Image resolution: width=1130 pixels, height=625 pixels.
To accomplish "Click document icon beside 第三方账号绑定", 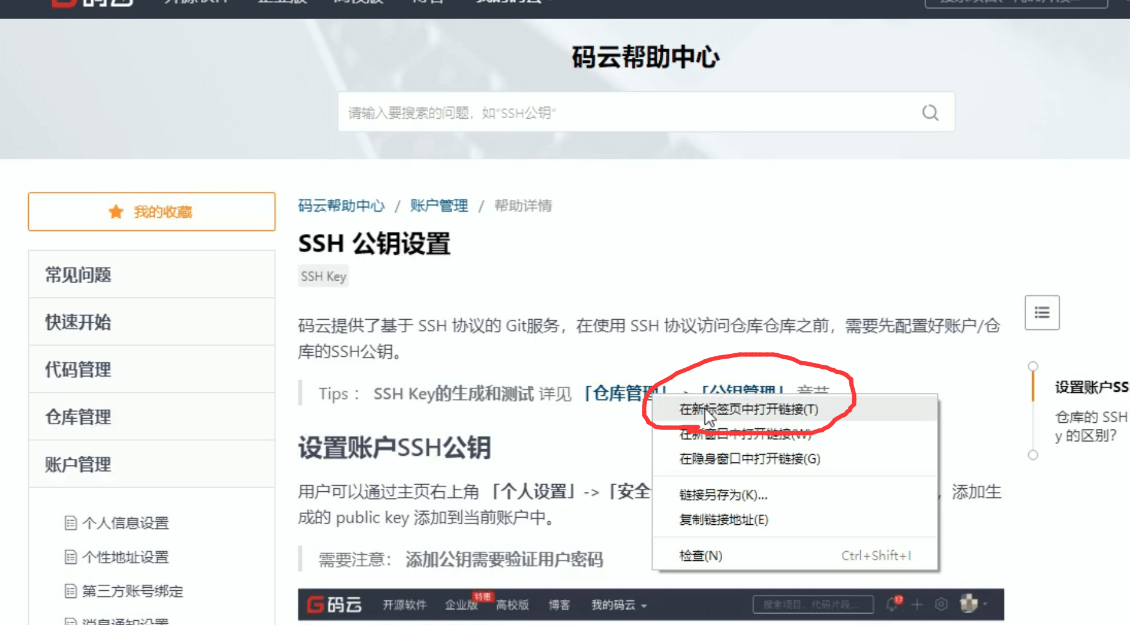I will pos(71,591).
